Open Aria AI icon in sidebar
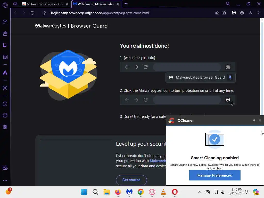The width and height of the screenshot is (264, 198). point(5,72)
